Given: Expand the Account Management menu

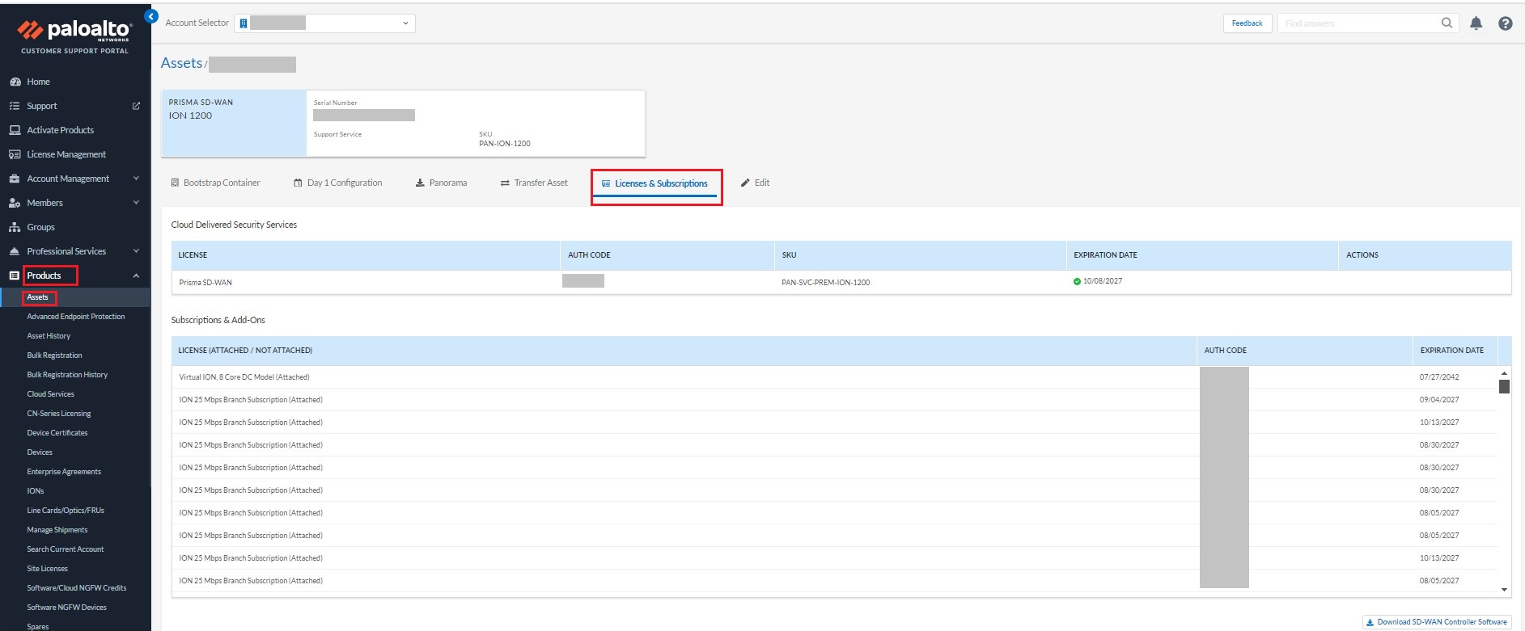Looking at the screenshot, I should coord(136,179).
